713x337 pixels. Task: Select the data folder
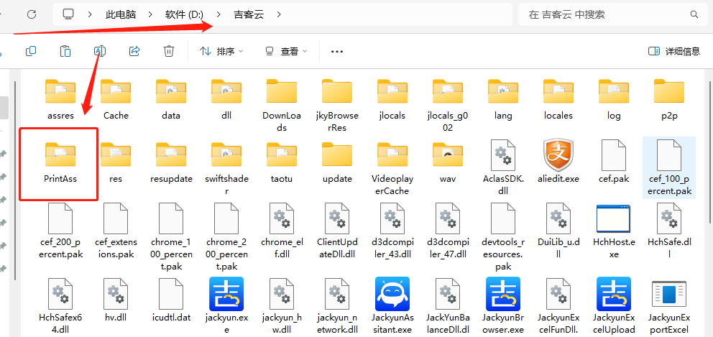click(171, 99)
